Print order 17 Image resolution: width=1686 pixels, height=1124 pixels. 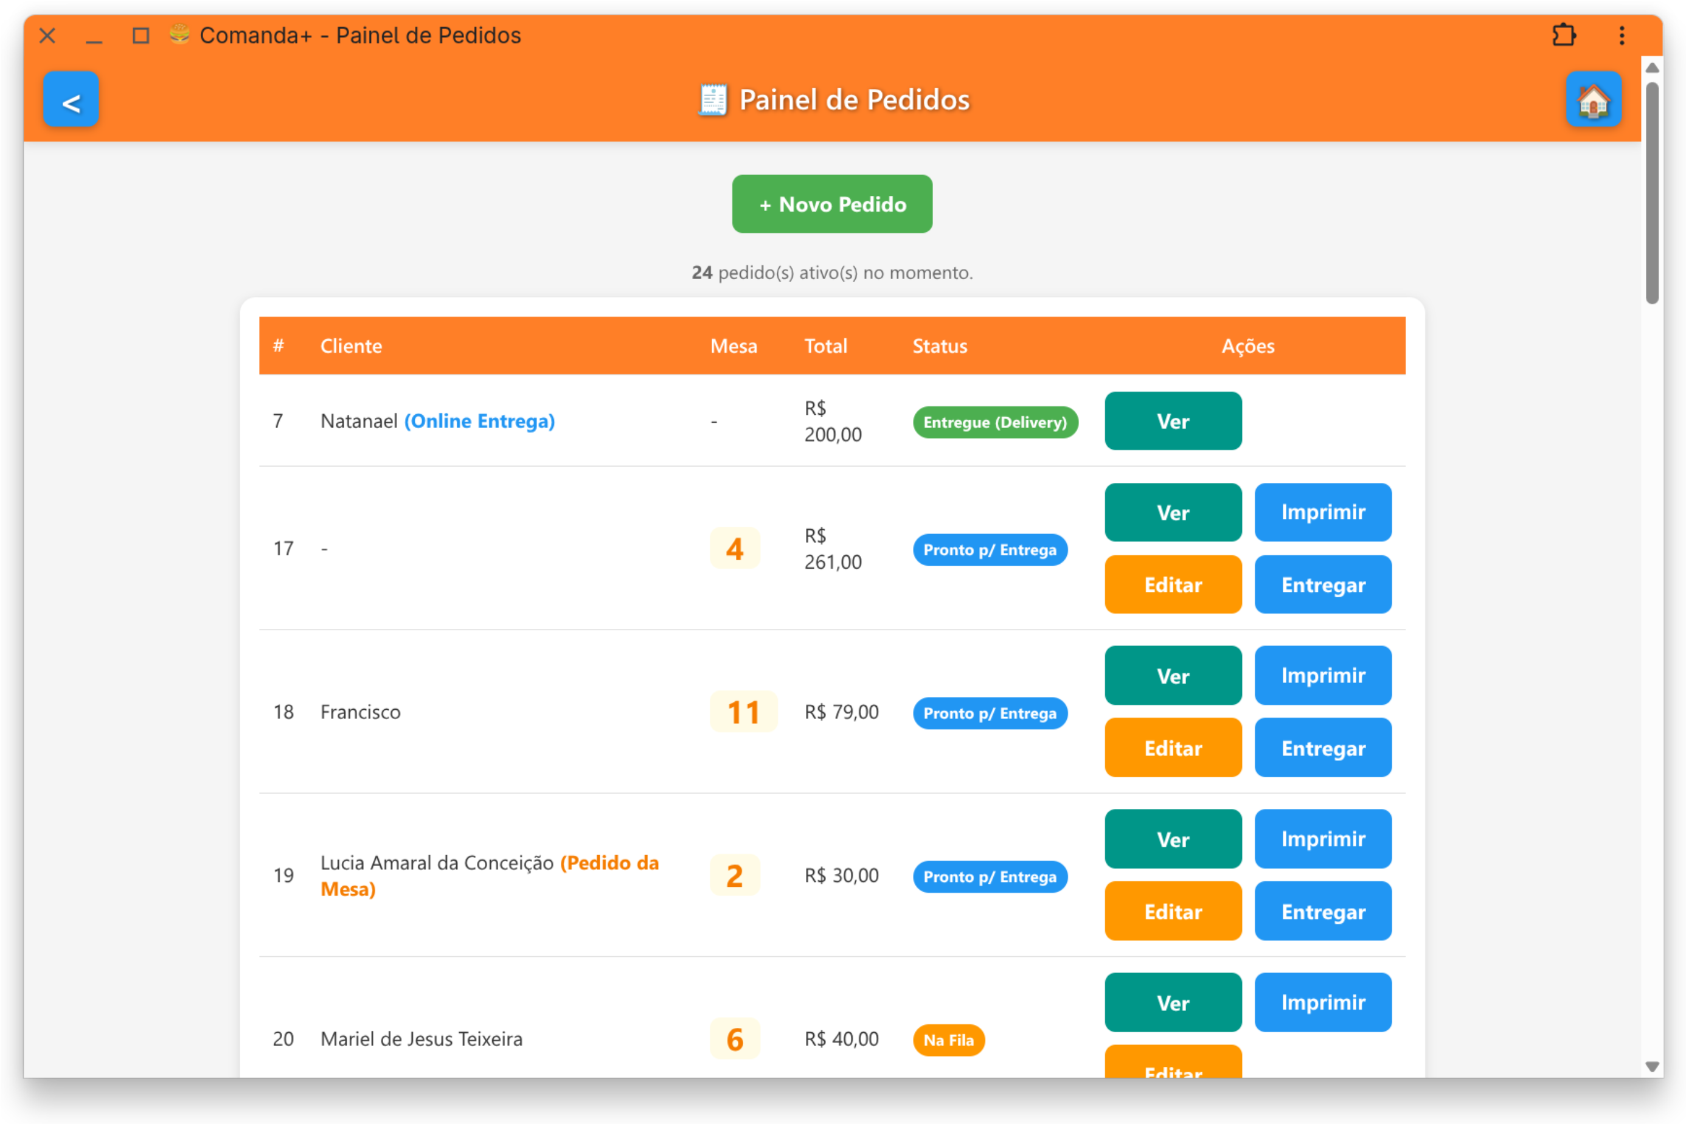coord(1322,513)
